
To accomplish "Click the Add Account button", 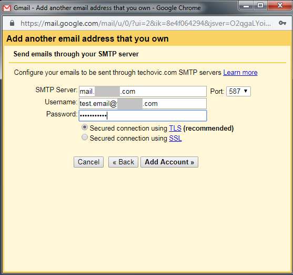I will click(169, 162).
